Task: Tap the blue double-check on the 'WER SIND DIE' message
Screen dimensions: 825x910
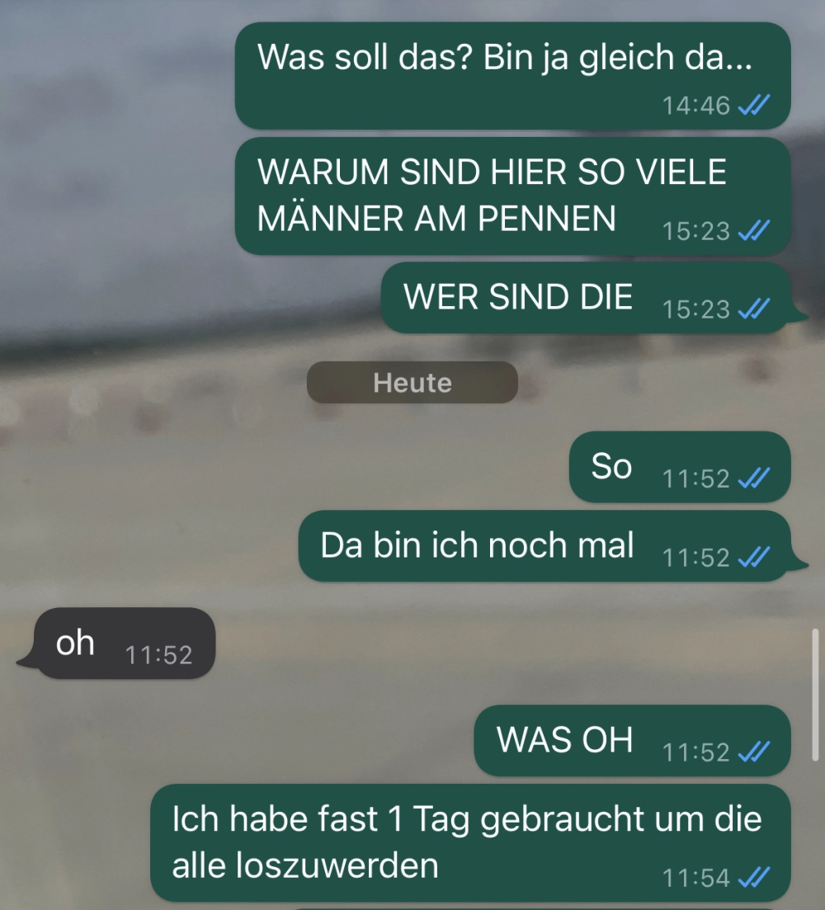Action: tap(753, 309)
